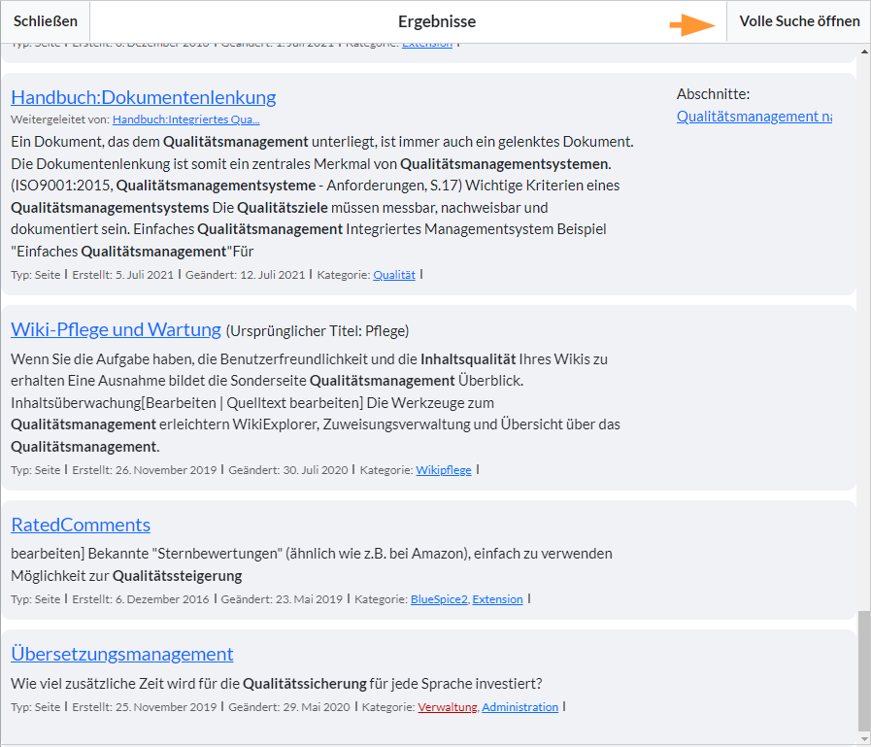Open the Übersetzungsmanagement result
The image size is (871, 747).
(x=121, y=654)
